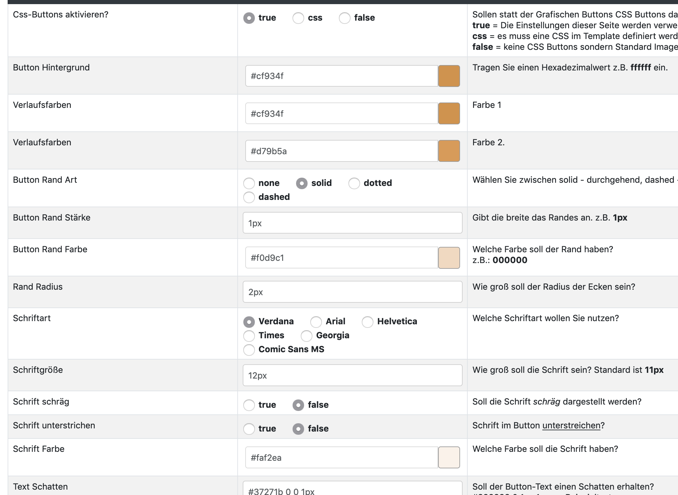Screen dimensions: 678x495
Task: Open Button Hintergrund color swatch
Action: 449,76
